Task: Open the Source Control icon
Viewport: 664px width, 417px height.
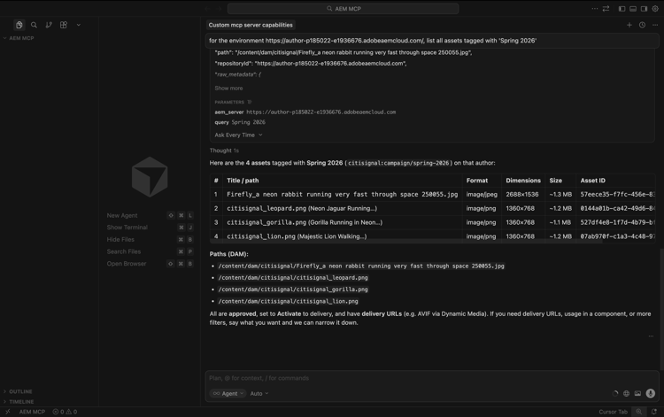Action: [x=49, y=25]
